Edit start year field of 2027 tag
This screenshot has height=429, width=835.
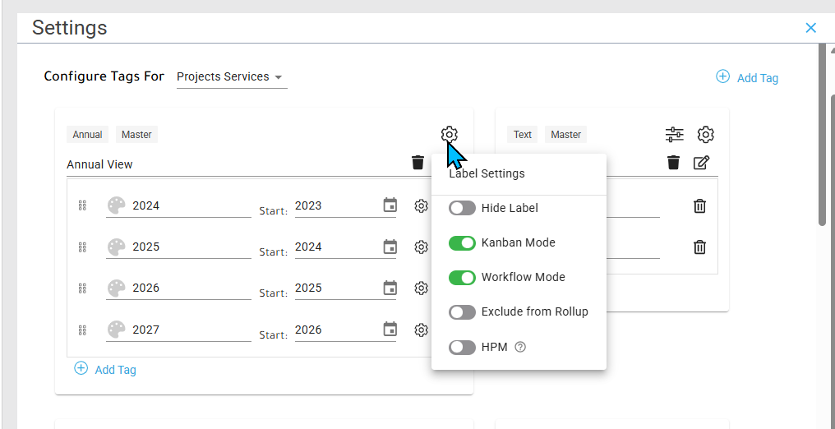point(338,330)
